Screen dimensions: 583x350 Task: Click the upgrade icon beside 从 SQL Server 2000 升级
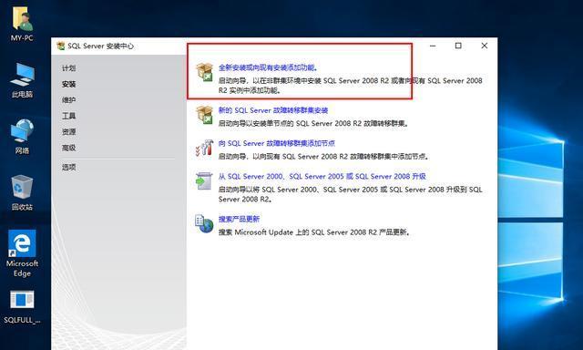(204, 180)
